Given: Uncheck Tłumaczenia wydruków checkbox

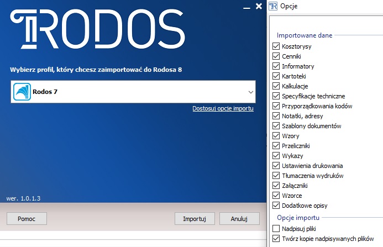Looking at the screenshot, I should (276, 176).
